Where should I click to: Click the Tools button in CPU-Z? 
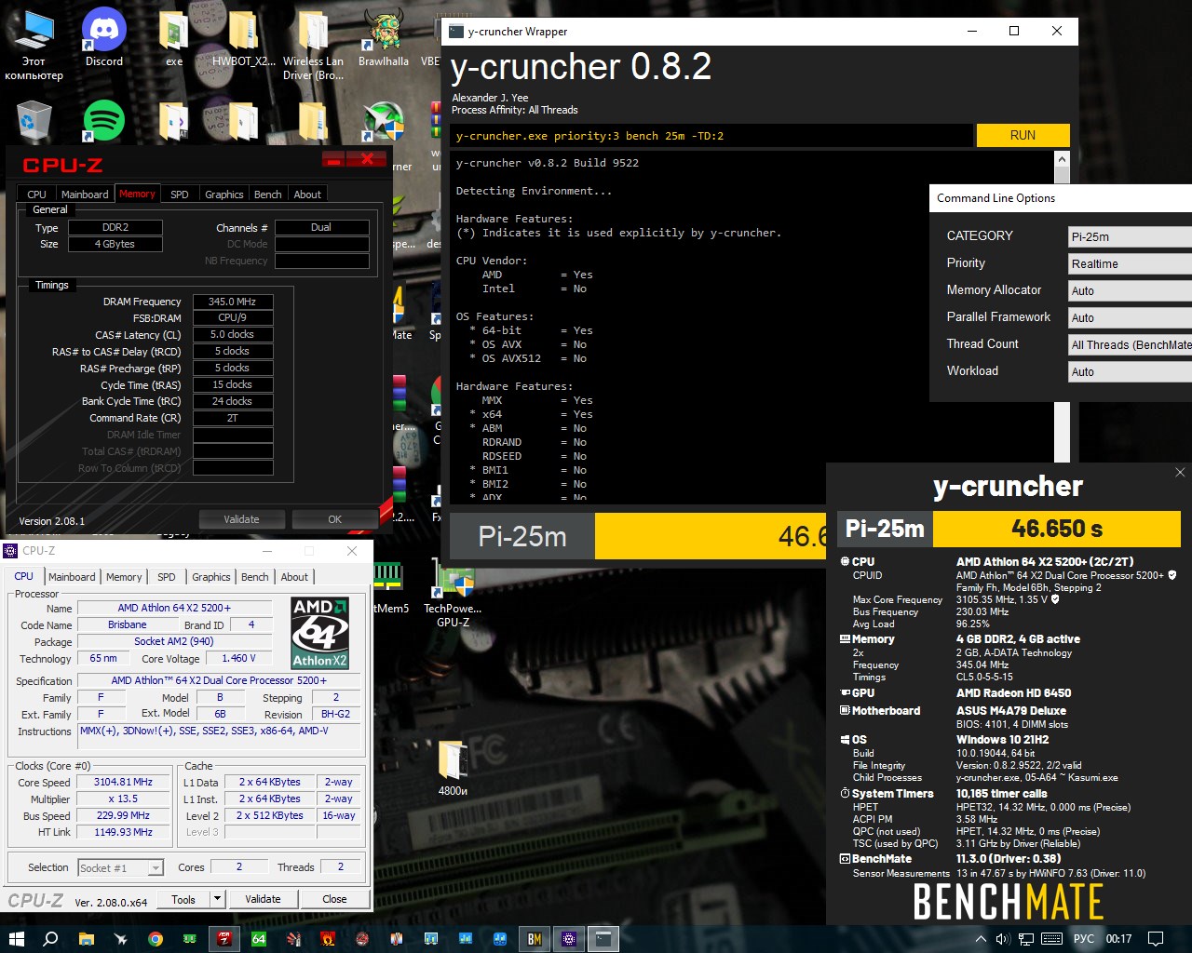click(183, 899)
